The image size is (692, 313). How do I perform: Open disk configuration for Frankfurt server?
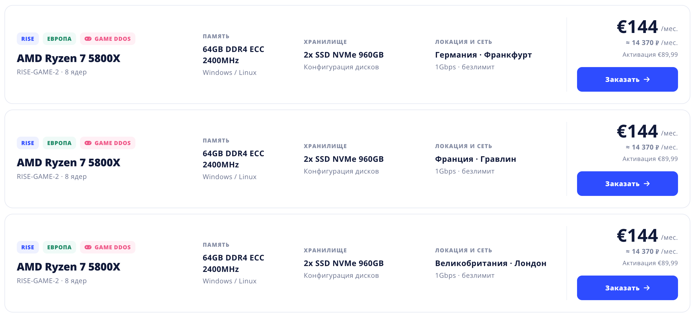(341, 67)
